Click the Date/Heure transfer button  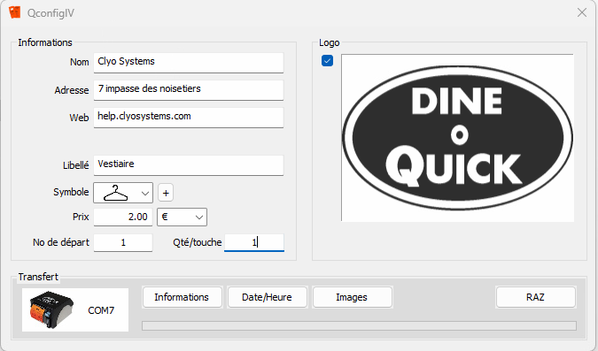267,297
